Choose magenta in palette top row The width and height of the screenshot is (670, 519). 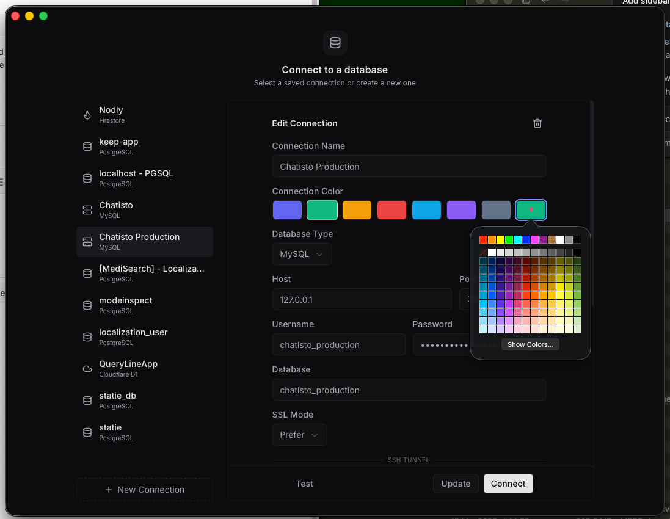[x=534, y=239]
